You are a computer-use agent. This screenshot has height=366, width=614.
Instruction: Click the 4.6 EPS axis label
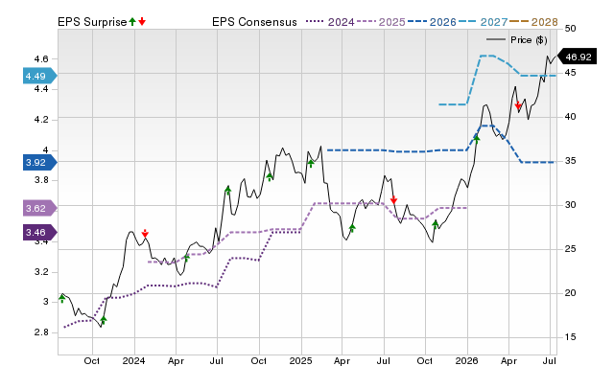41,59
